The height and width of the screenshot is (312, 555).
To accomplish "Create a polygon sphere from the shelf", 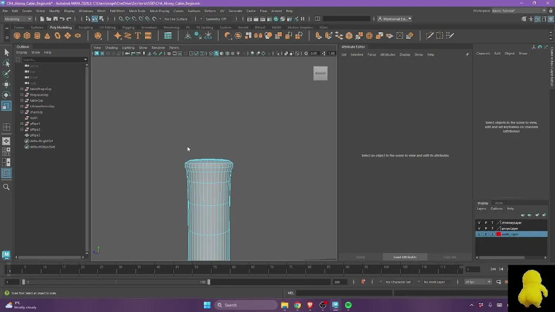I will pyautogui.click(x=17, y=36).
